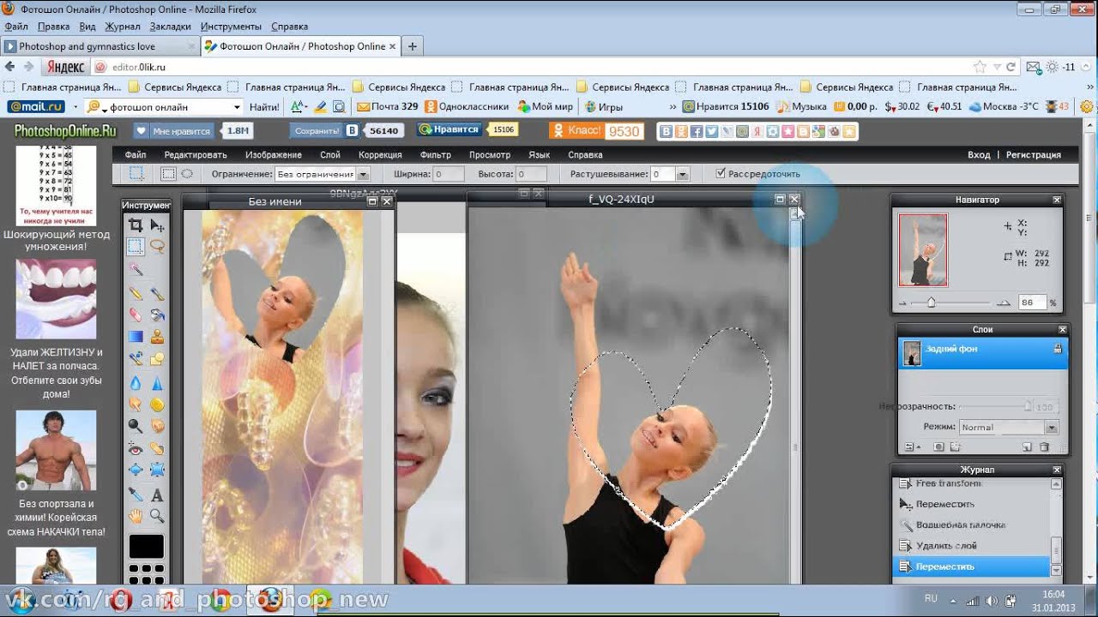Image resolution: width=1098 pixels, height=617 pixels.
Task: Select the Magic Wand tool
Action: tap(136, 269)
